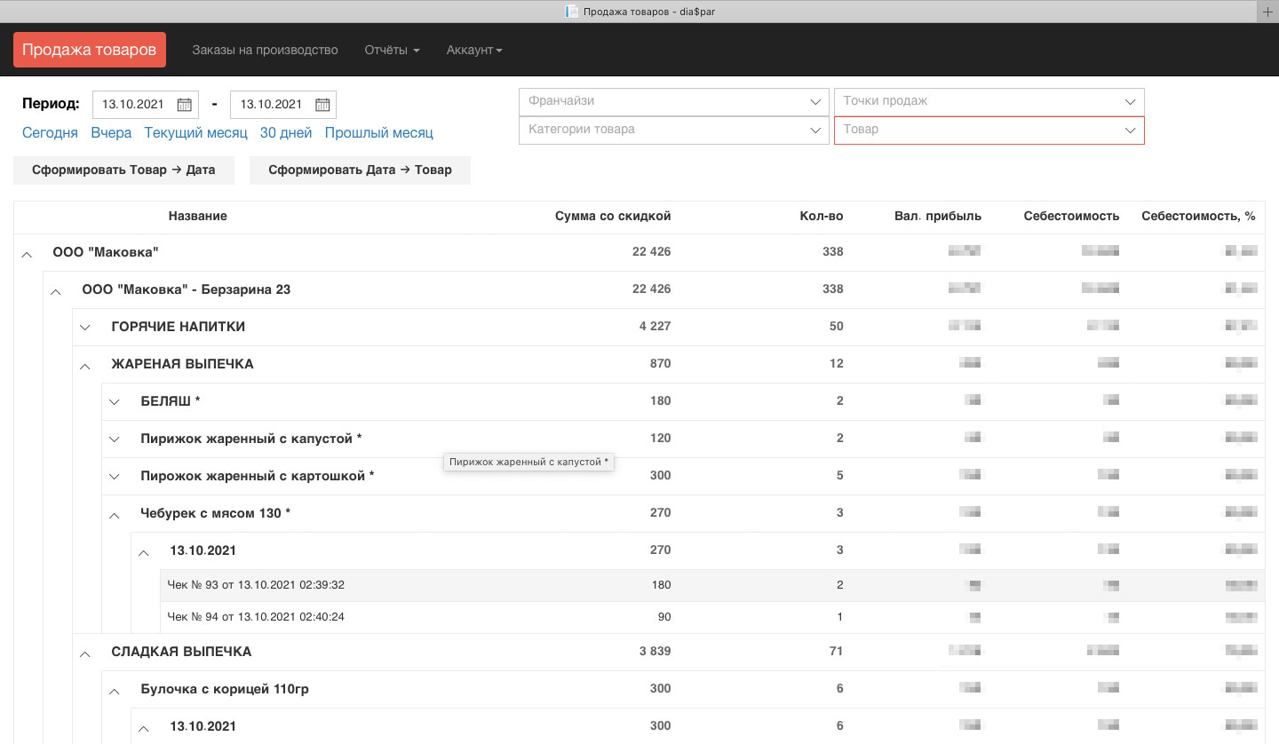The height and width of the screenshot is (744, 1279).
Task: Click the new tab plus icon
Action: (1268, 11)
